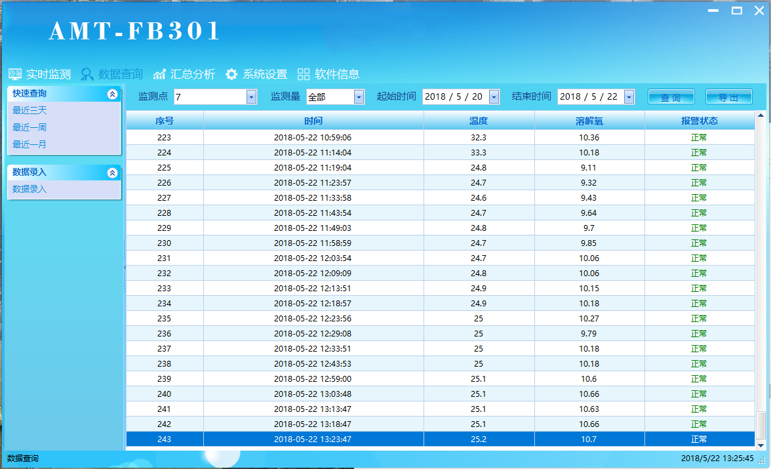Image resolution: width=771 pixels, height=469 pixels.
Task: Maximize the AMT-FB301 window
Action: click(x=737, y=10)
